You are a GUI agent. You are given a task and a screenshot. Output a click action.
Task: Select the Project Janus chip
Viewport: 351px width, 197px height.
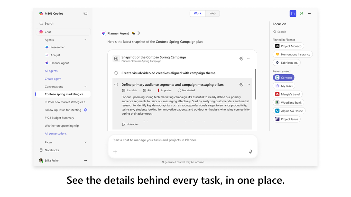(x=287, y=119)
